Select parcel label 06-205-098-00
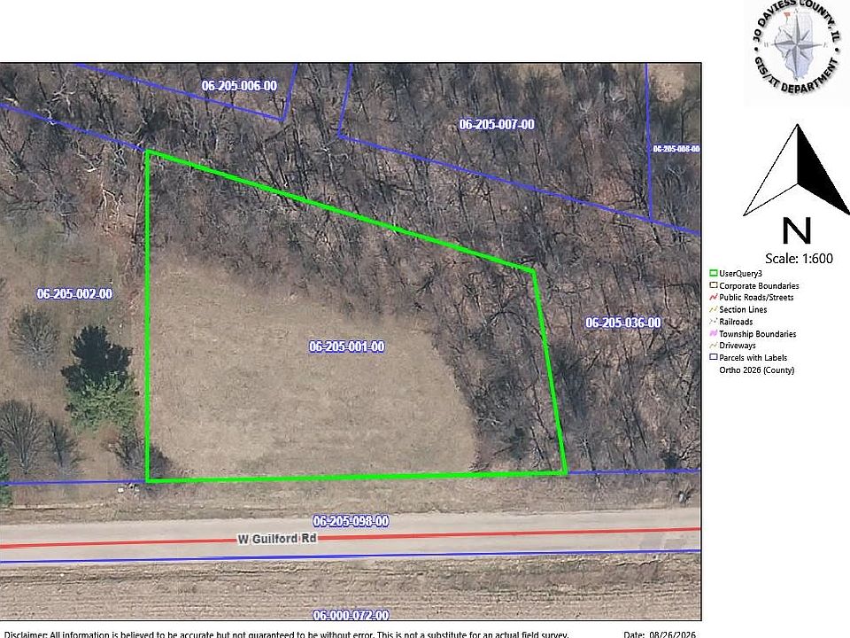Viewport: 850px width, 638px height. tap(351, 521)
